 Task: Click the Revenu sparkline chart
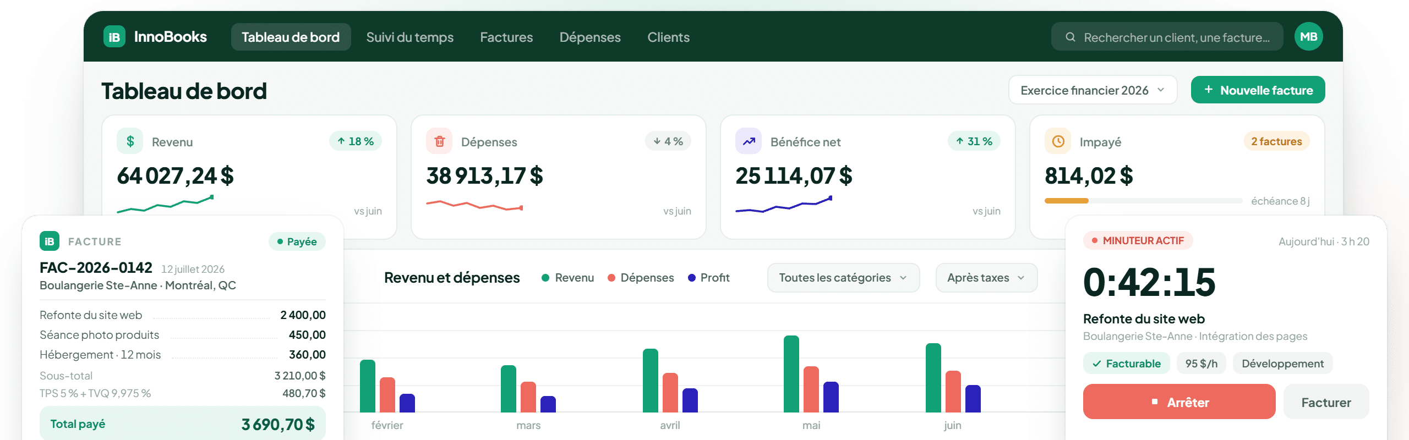165,204
